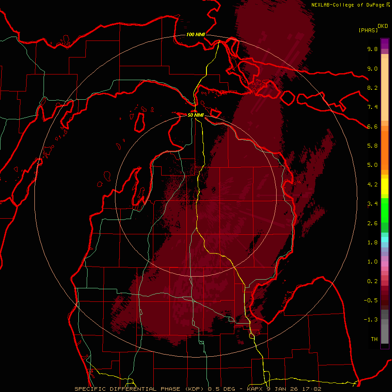Click the 9 JAN 26 date text
The image size is (392, 392).
pyautogui.click(x=283, y=389)
